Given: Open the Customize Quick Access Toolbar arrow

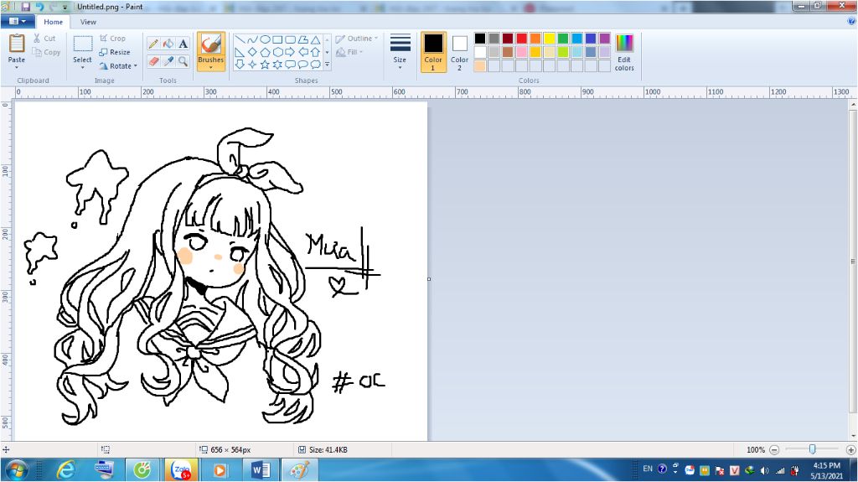Looking at the screenshot, I should pyautogui.click(x=65, y=7).
